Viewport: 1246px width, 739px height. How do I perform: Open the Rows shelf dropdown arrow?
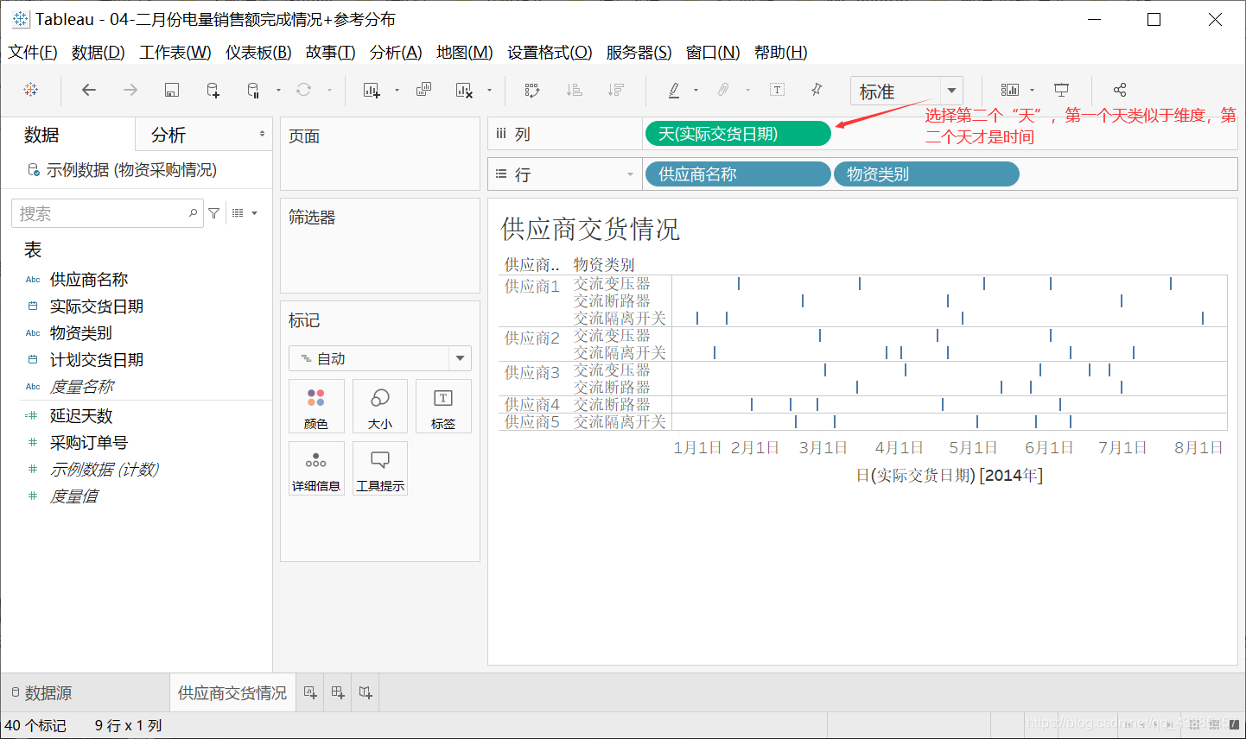(x=630, y=174)
